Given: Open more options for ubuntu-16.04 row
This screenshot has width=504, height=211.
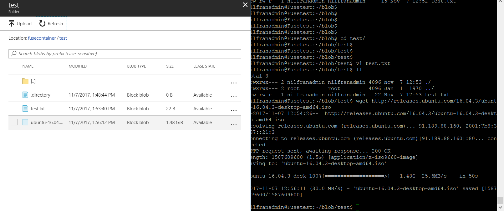Looking at the screenshot, I should 234,124.
